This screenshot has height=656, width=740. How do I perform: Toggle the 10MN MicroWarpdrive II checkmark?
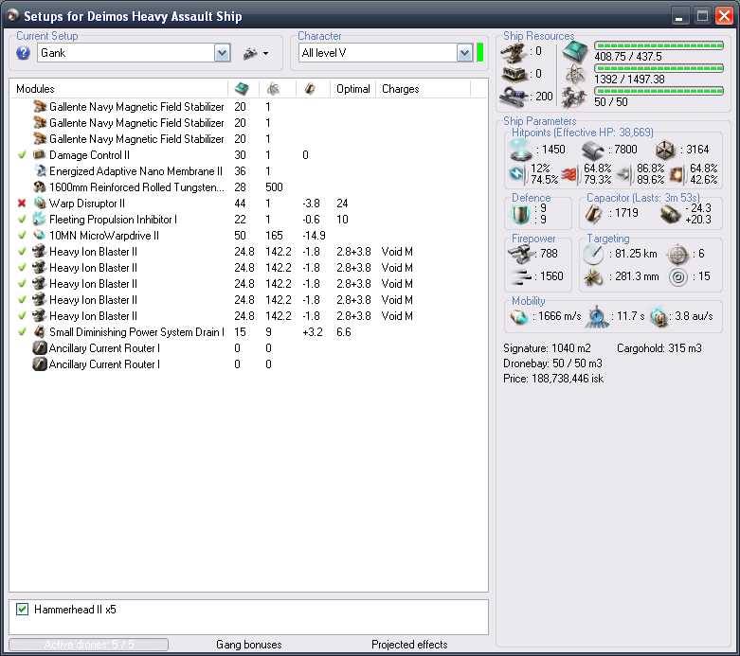(x=22, y=236)
